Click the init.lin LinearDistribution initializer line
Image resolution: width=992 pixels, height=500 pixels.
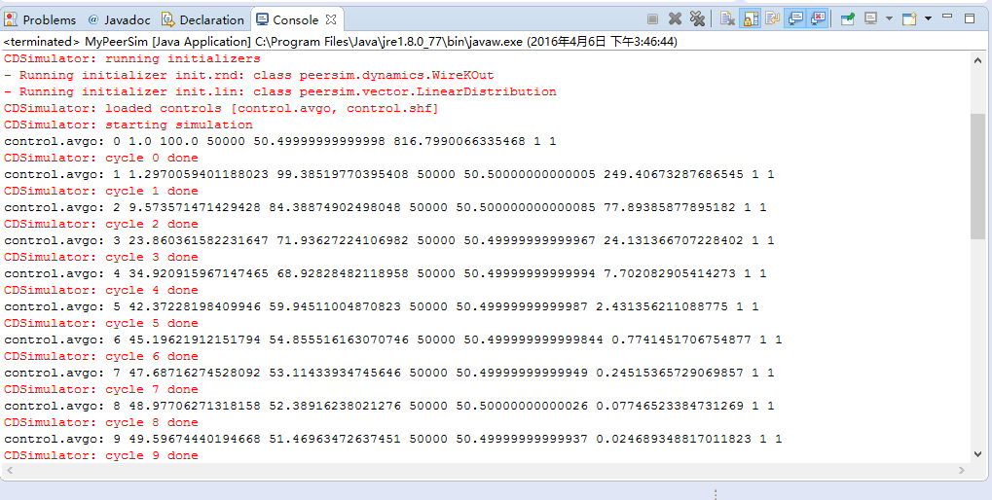pyautogui.click(x=280, y=91)
